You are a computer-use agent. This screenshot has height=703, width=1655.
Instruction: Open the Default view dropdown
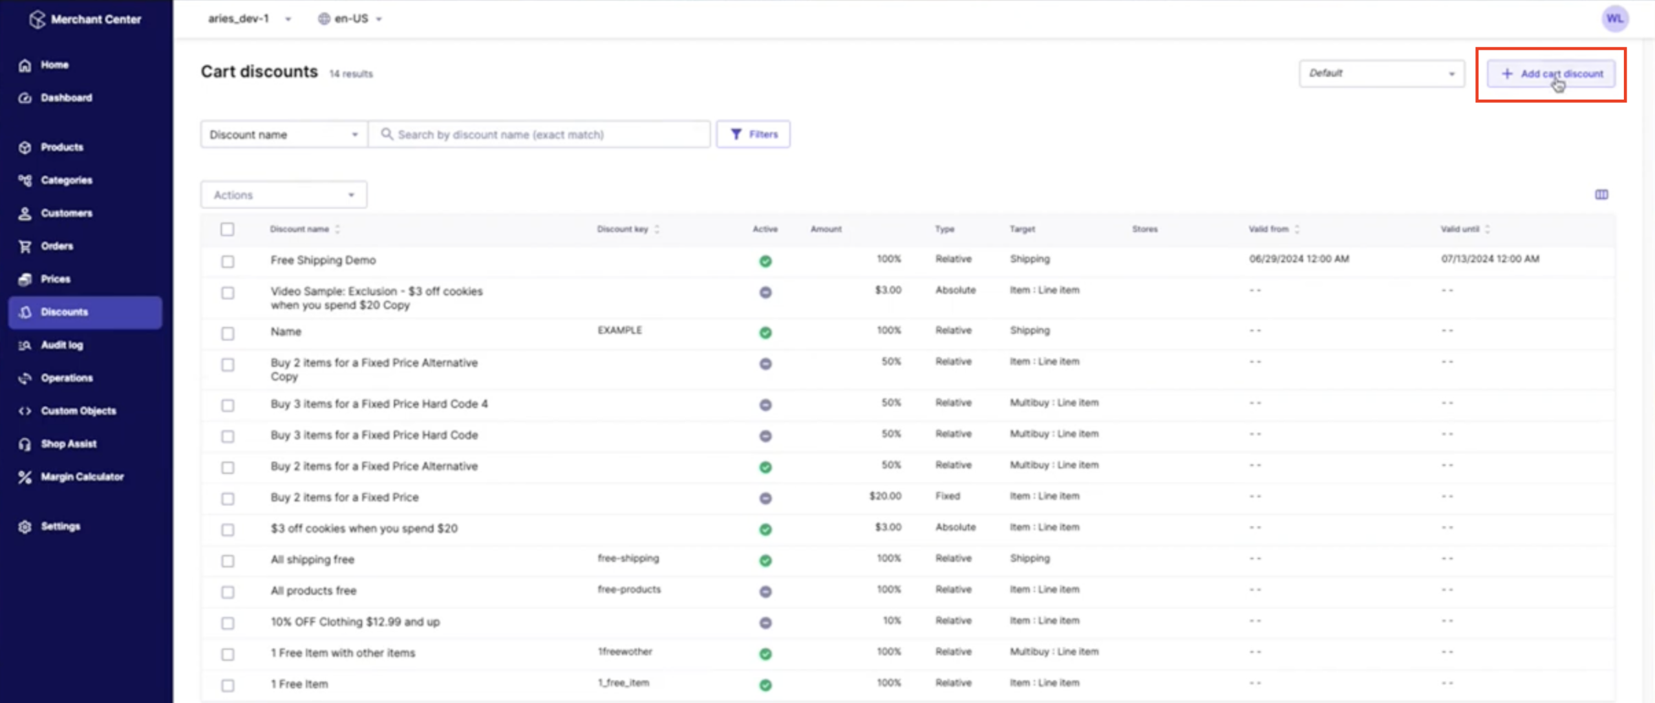click(1382, 74)
